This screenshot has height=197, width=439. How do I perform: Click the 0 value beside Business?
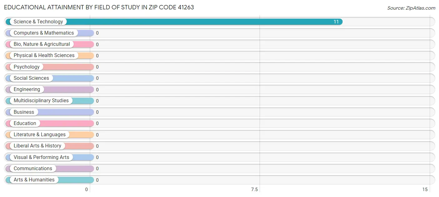(x=97, y=112)
